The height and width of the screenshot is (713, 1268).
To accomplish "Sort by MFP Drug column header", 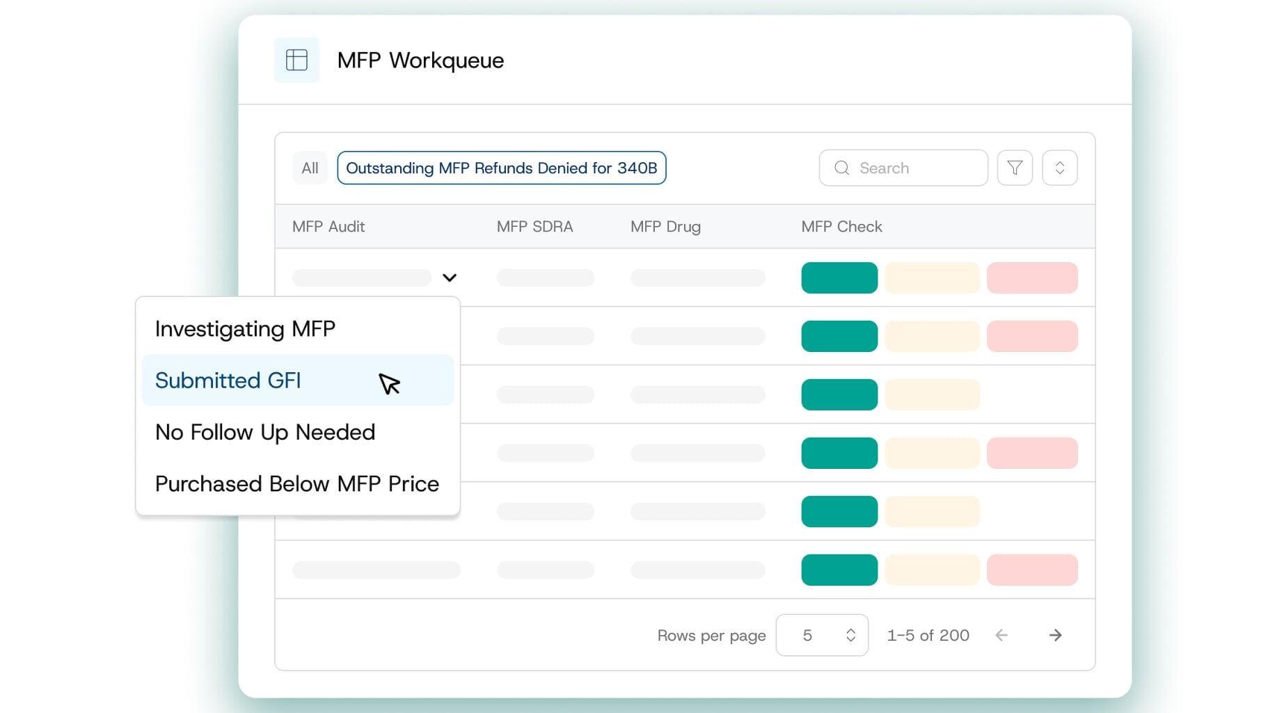I will pos(665,226).
